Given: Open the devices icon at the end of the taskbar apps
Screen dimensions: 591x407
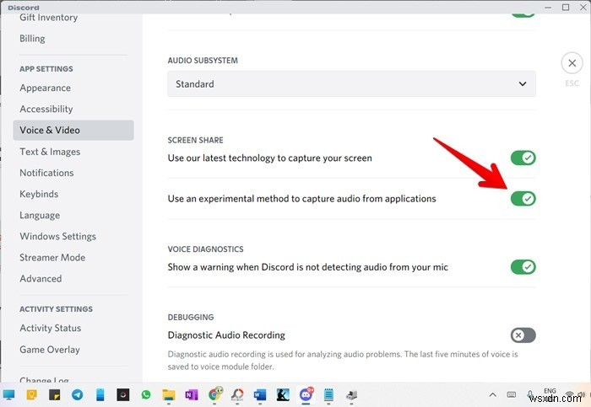Looking at the screenshot, I should [x=352, y=395].
